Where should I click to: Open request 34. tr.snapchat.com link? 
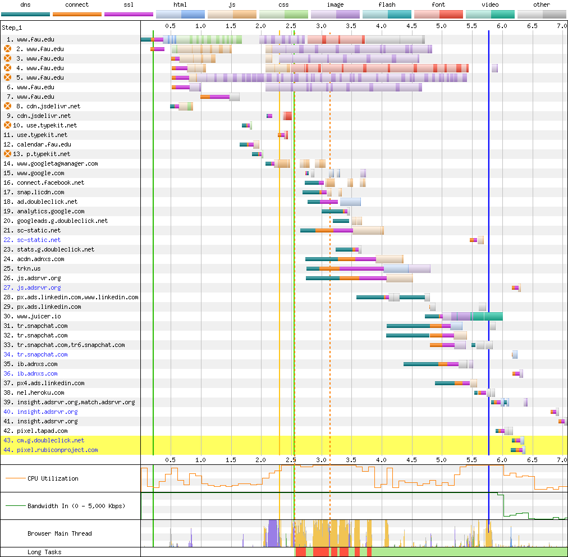[35, 354]
